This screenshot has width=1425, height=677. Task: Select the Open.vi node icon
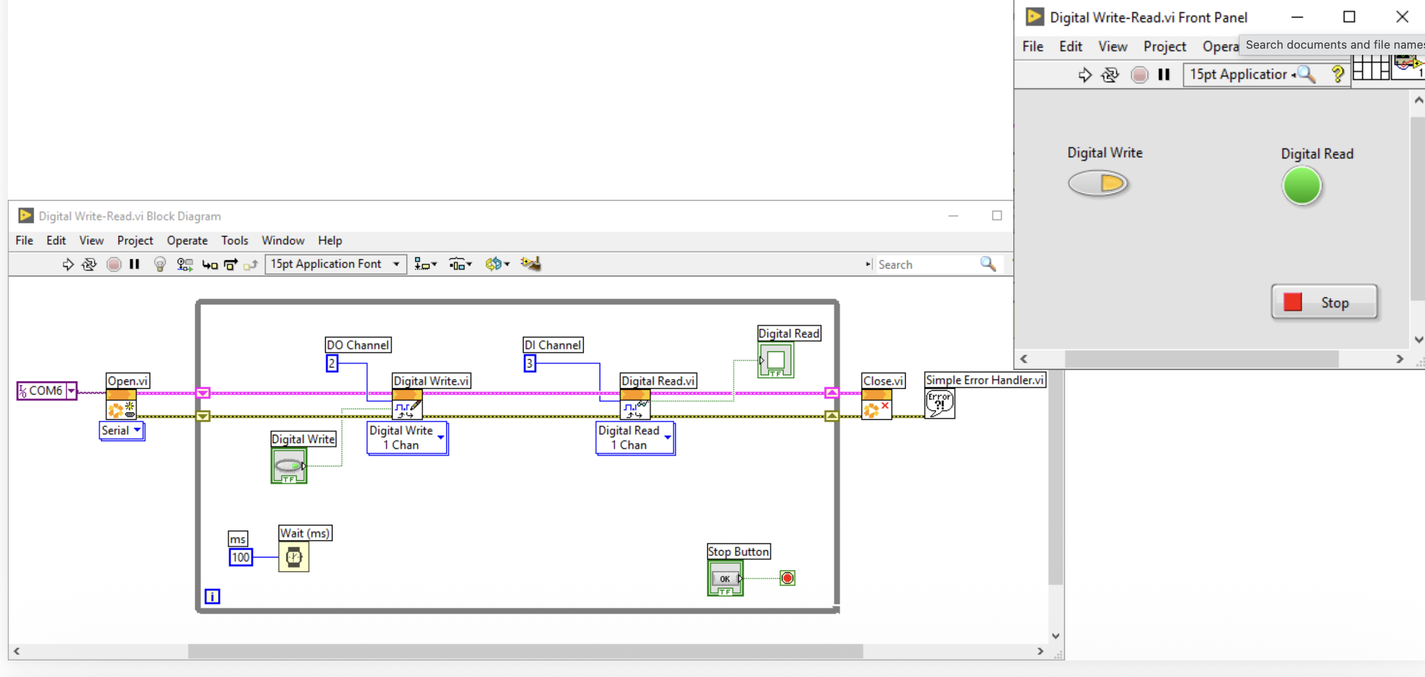[x=121, y=404]
